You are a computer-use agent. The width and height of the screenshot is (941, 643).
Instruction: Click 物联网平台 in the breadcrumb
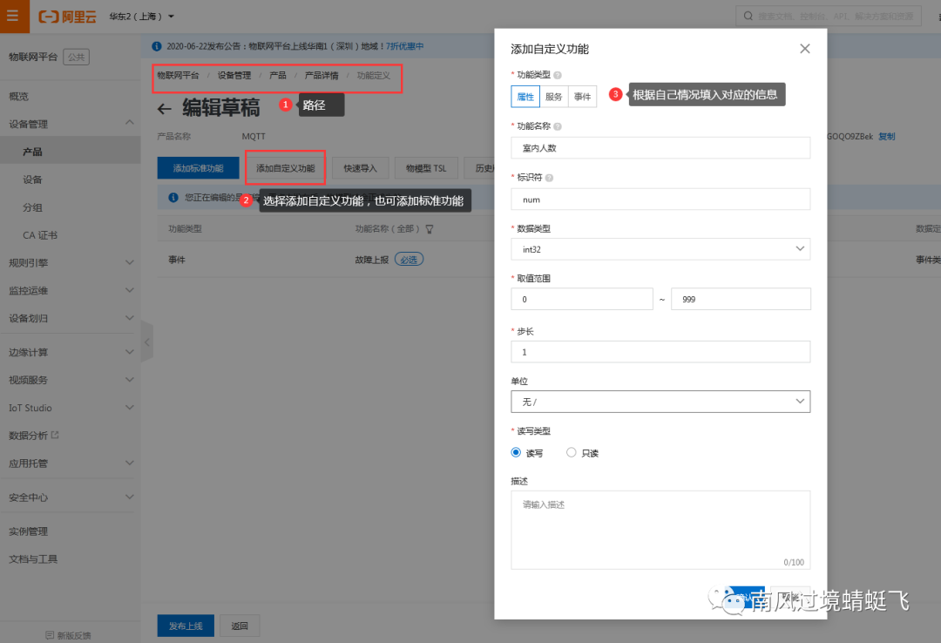click(178, 75)
